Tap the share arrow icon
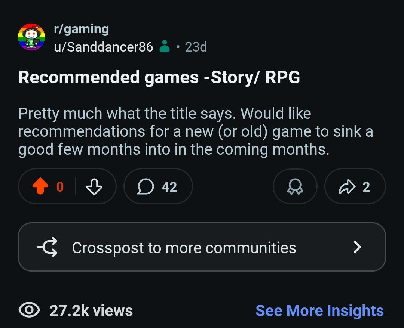Viewport: 404px width, 328px height. [x=347, y=186]
